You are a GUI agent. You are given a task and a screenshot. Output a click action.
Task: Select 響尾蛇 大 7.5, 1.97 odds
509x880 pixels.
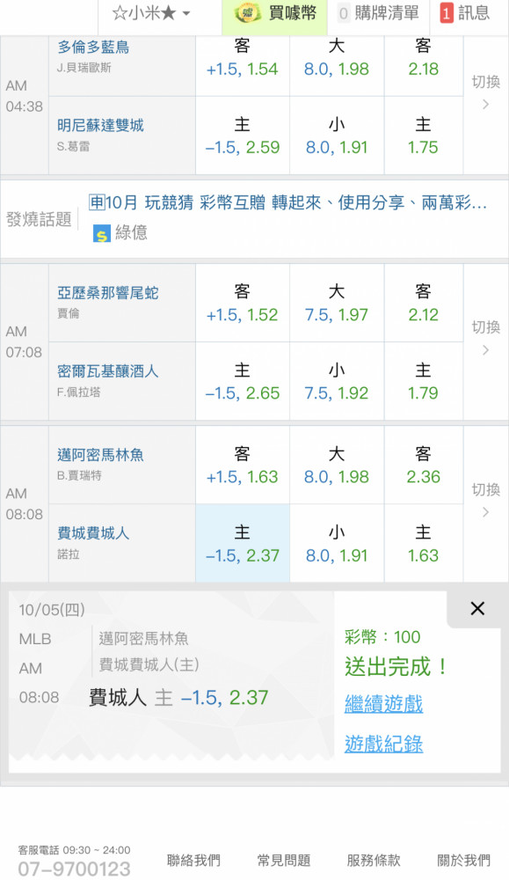pos(337,303)
